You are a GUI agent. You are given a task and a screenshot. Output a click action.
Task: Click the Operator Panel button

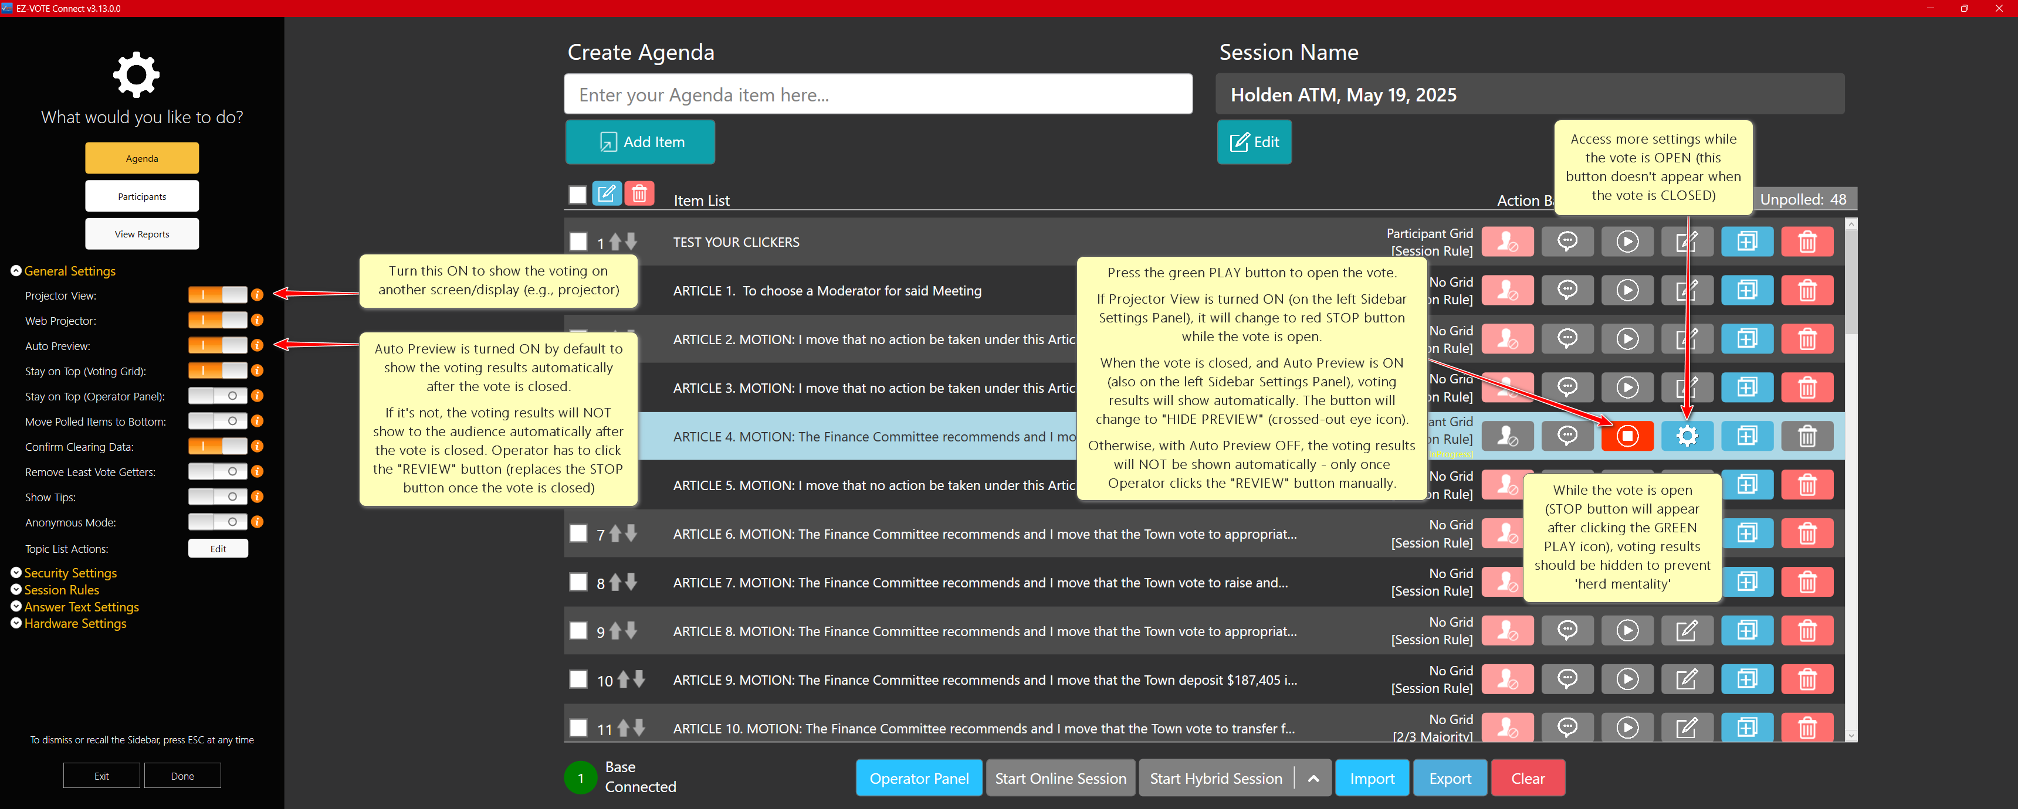click(x=918, y=779)
